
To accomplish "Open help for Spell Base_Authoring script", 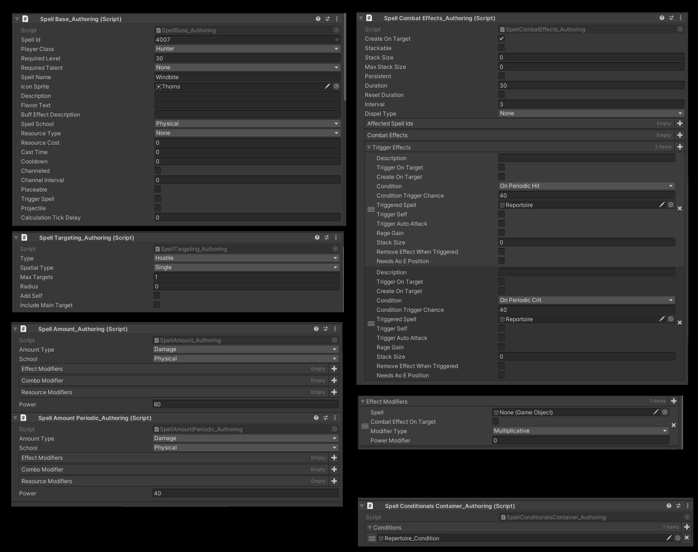I will [x=318, y=19].
